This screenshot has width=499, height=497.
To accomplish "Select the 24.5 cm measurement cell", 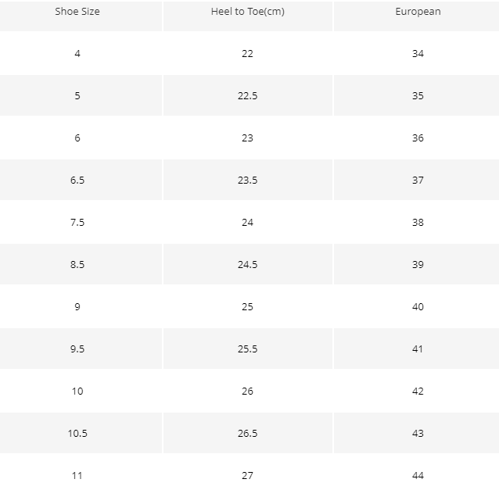I will coord(248,265).
